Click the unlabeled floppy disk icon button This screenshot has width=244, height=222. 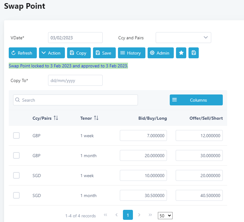(x=193, y=53)
